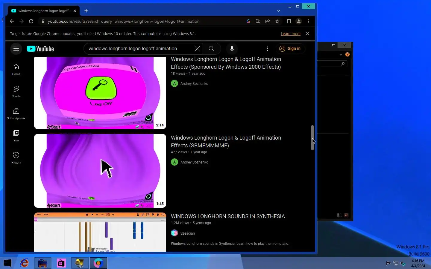Click the YouTube search magnifier button
Viewport: 431px width, 269px height.
click(211, 49)
